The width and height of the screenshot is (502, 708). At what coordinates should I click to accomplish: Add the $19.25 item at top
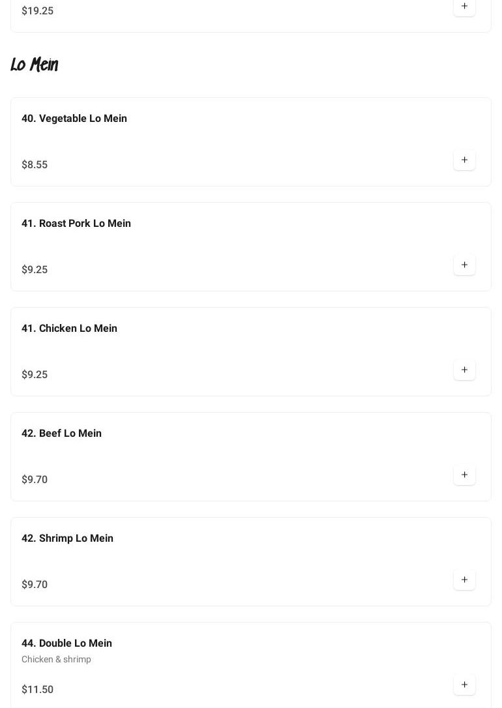coord(464,7)
